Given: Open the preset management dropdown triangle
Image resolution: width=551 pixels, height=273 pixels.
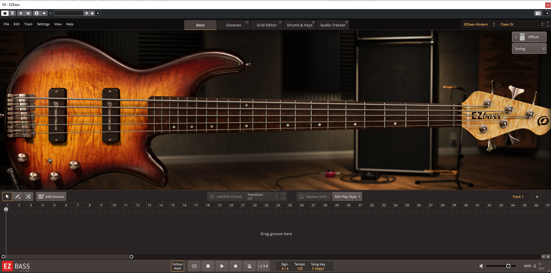Looking at the screenshot, I should [98, 13].
